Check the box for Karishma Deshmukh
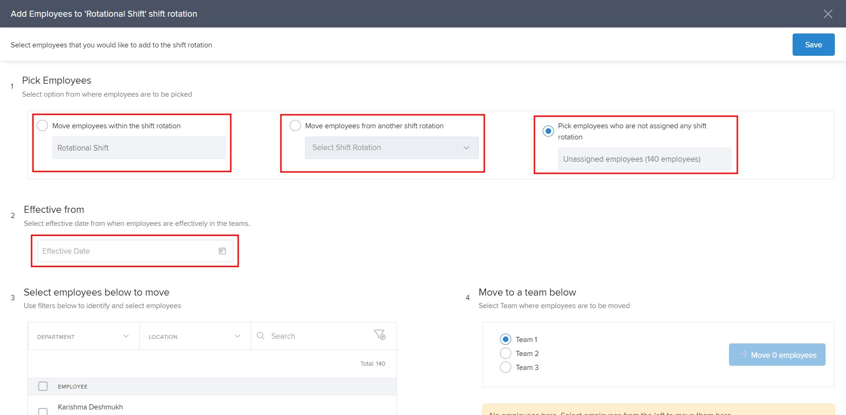Viewport: 846px width, 415px height. pos(43,411)
